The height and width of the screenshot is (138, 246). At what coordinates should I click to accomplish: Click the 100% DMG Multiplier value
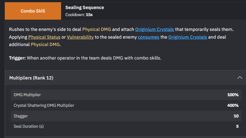coord(233,95)
